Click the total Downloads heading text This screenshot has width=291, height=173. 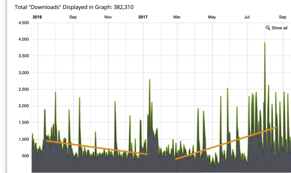click(x=74, y=7)
